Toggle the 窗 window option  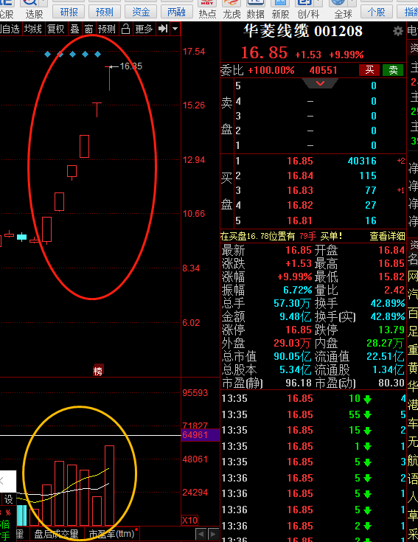(x=88, y=29)
